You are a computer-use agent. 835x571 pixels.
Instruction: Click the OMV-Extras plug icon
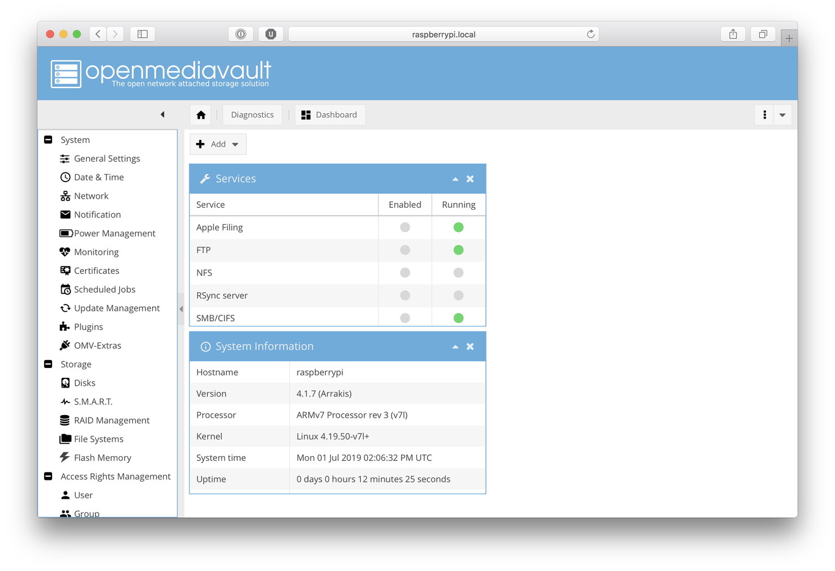[x=65, y=345]
